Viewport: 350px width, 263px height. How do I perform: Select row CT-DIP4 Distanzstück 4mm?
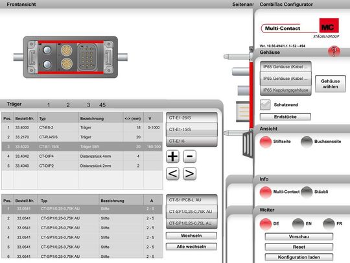(82, 157)
